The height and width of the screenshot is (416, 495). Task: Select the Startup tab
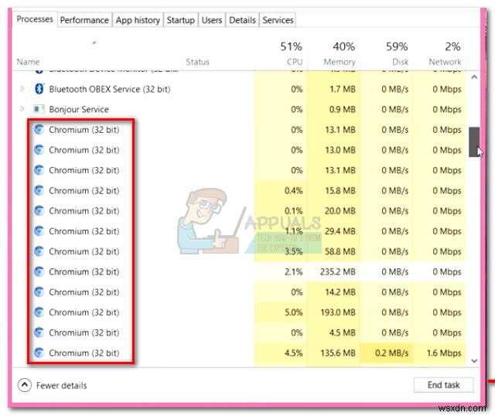point(180,20)
